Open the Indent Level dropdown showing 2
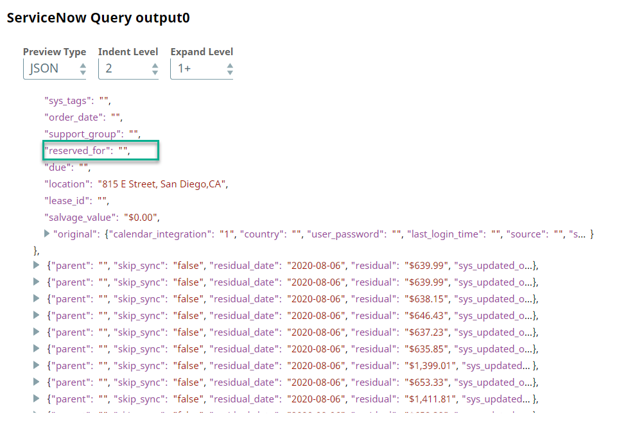Screen dimensions: 628x430 point(128,69)
